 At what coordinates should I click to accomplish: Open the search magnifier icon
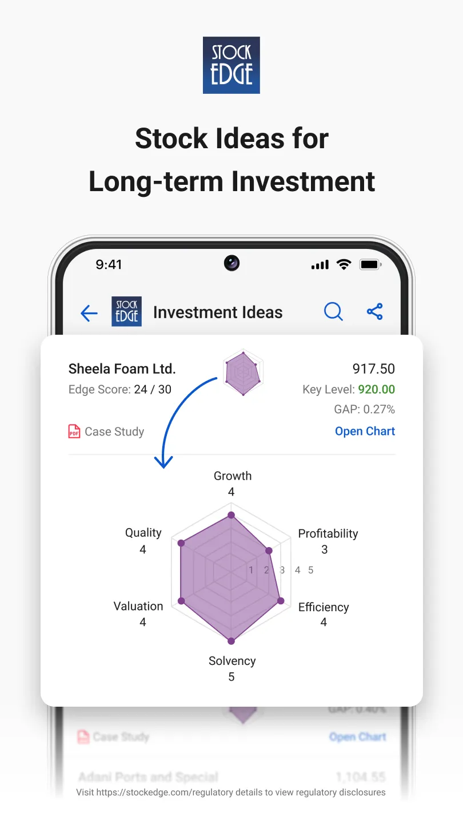[333, 312]
